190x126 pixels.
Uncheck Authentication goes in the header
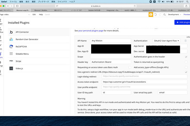[x=186, y=57]
